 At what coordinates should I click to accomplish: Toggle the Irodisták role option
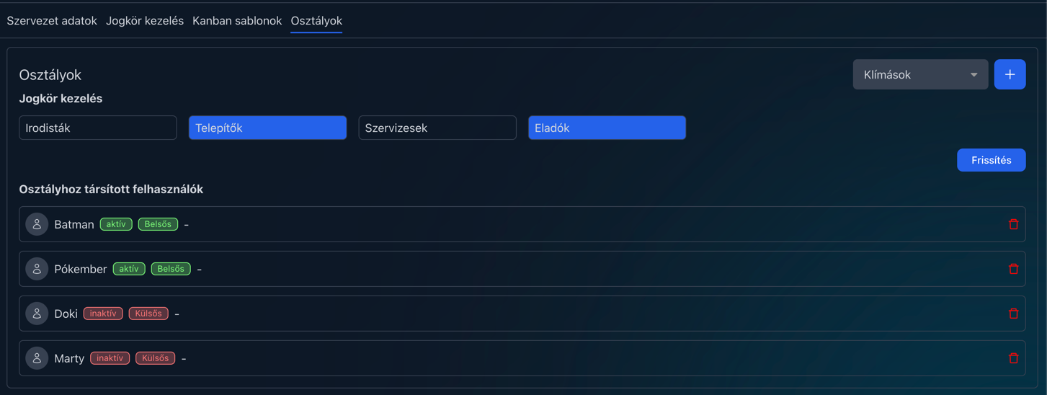[98, 128]
